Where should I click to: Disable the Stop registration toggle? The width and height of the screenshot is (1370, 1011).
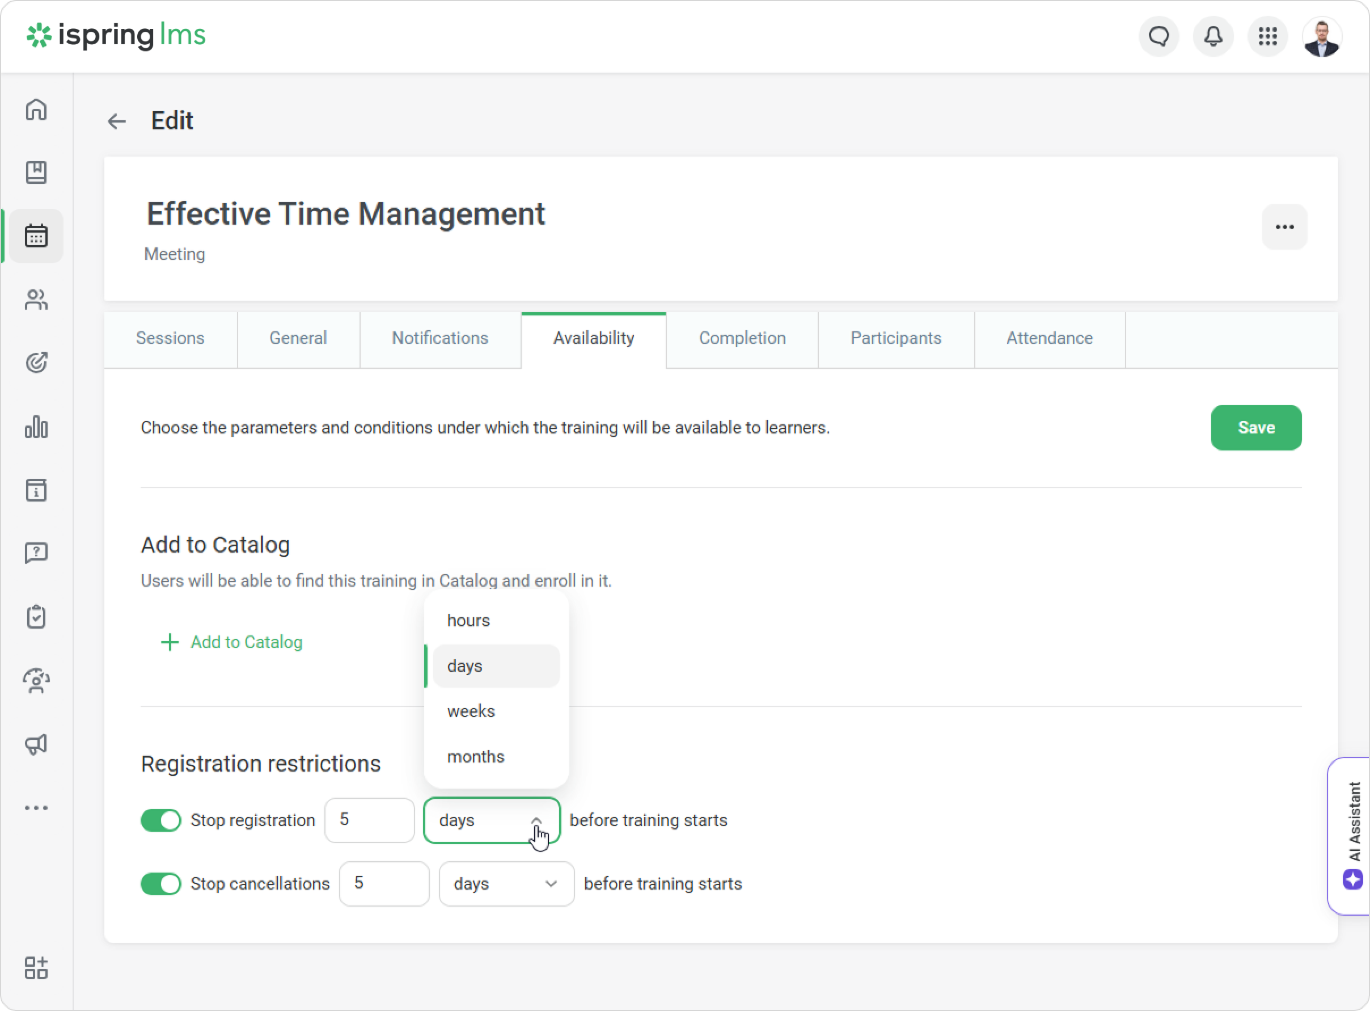point(161,820)
